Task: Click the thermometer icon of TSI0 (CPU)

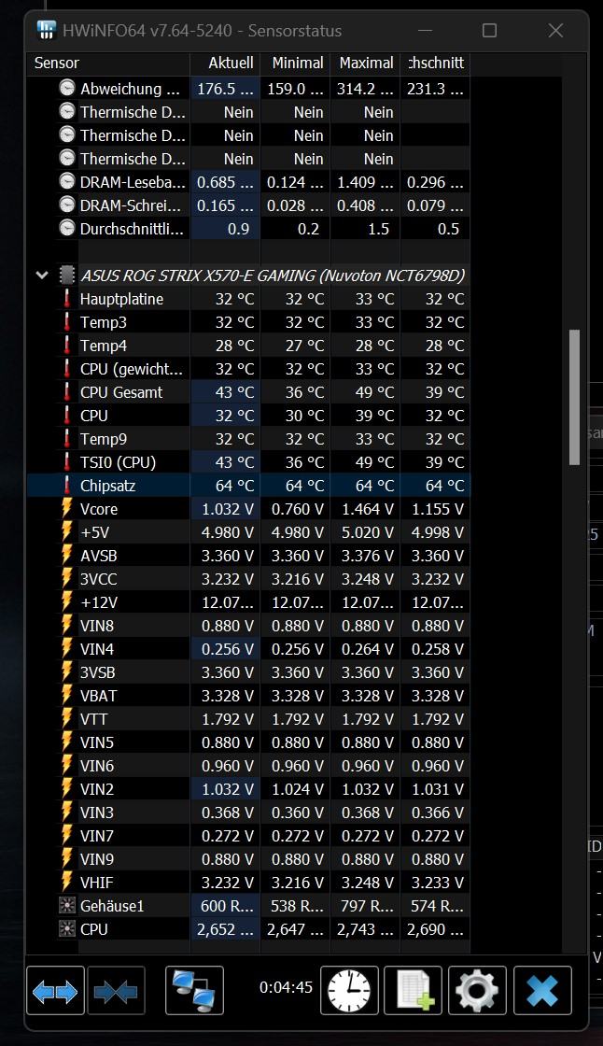Action: tap(66, 461)
